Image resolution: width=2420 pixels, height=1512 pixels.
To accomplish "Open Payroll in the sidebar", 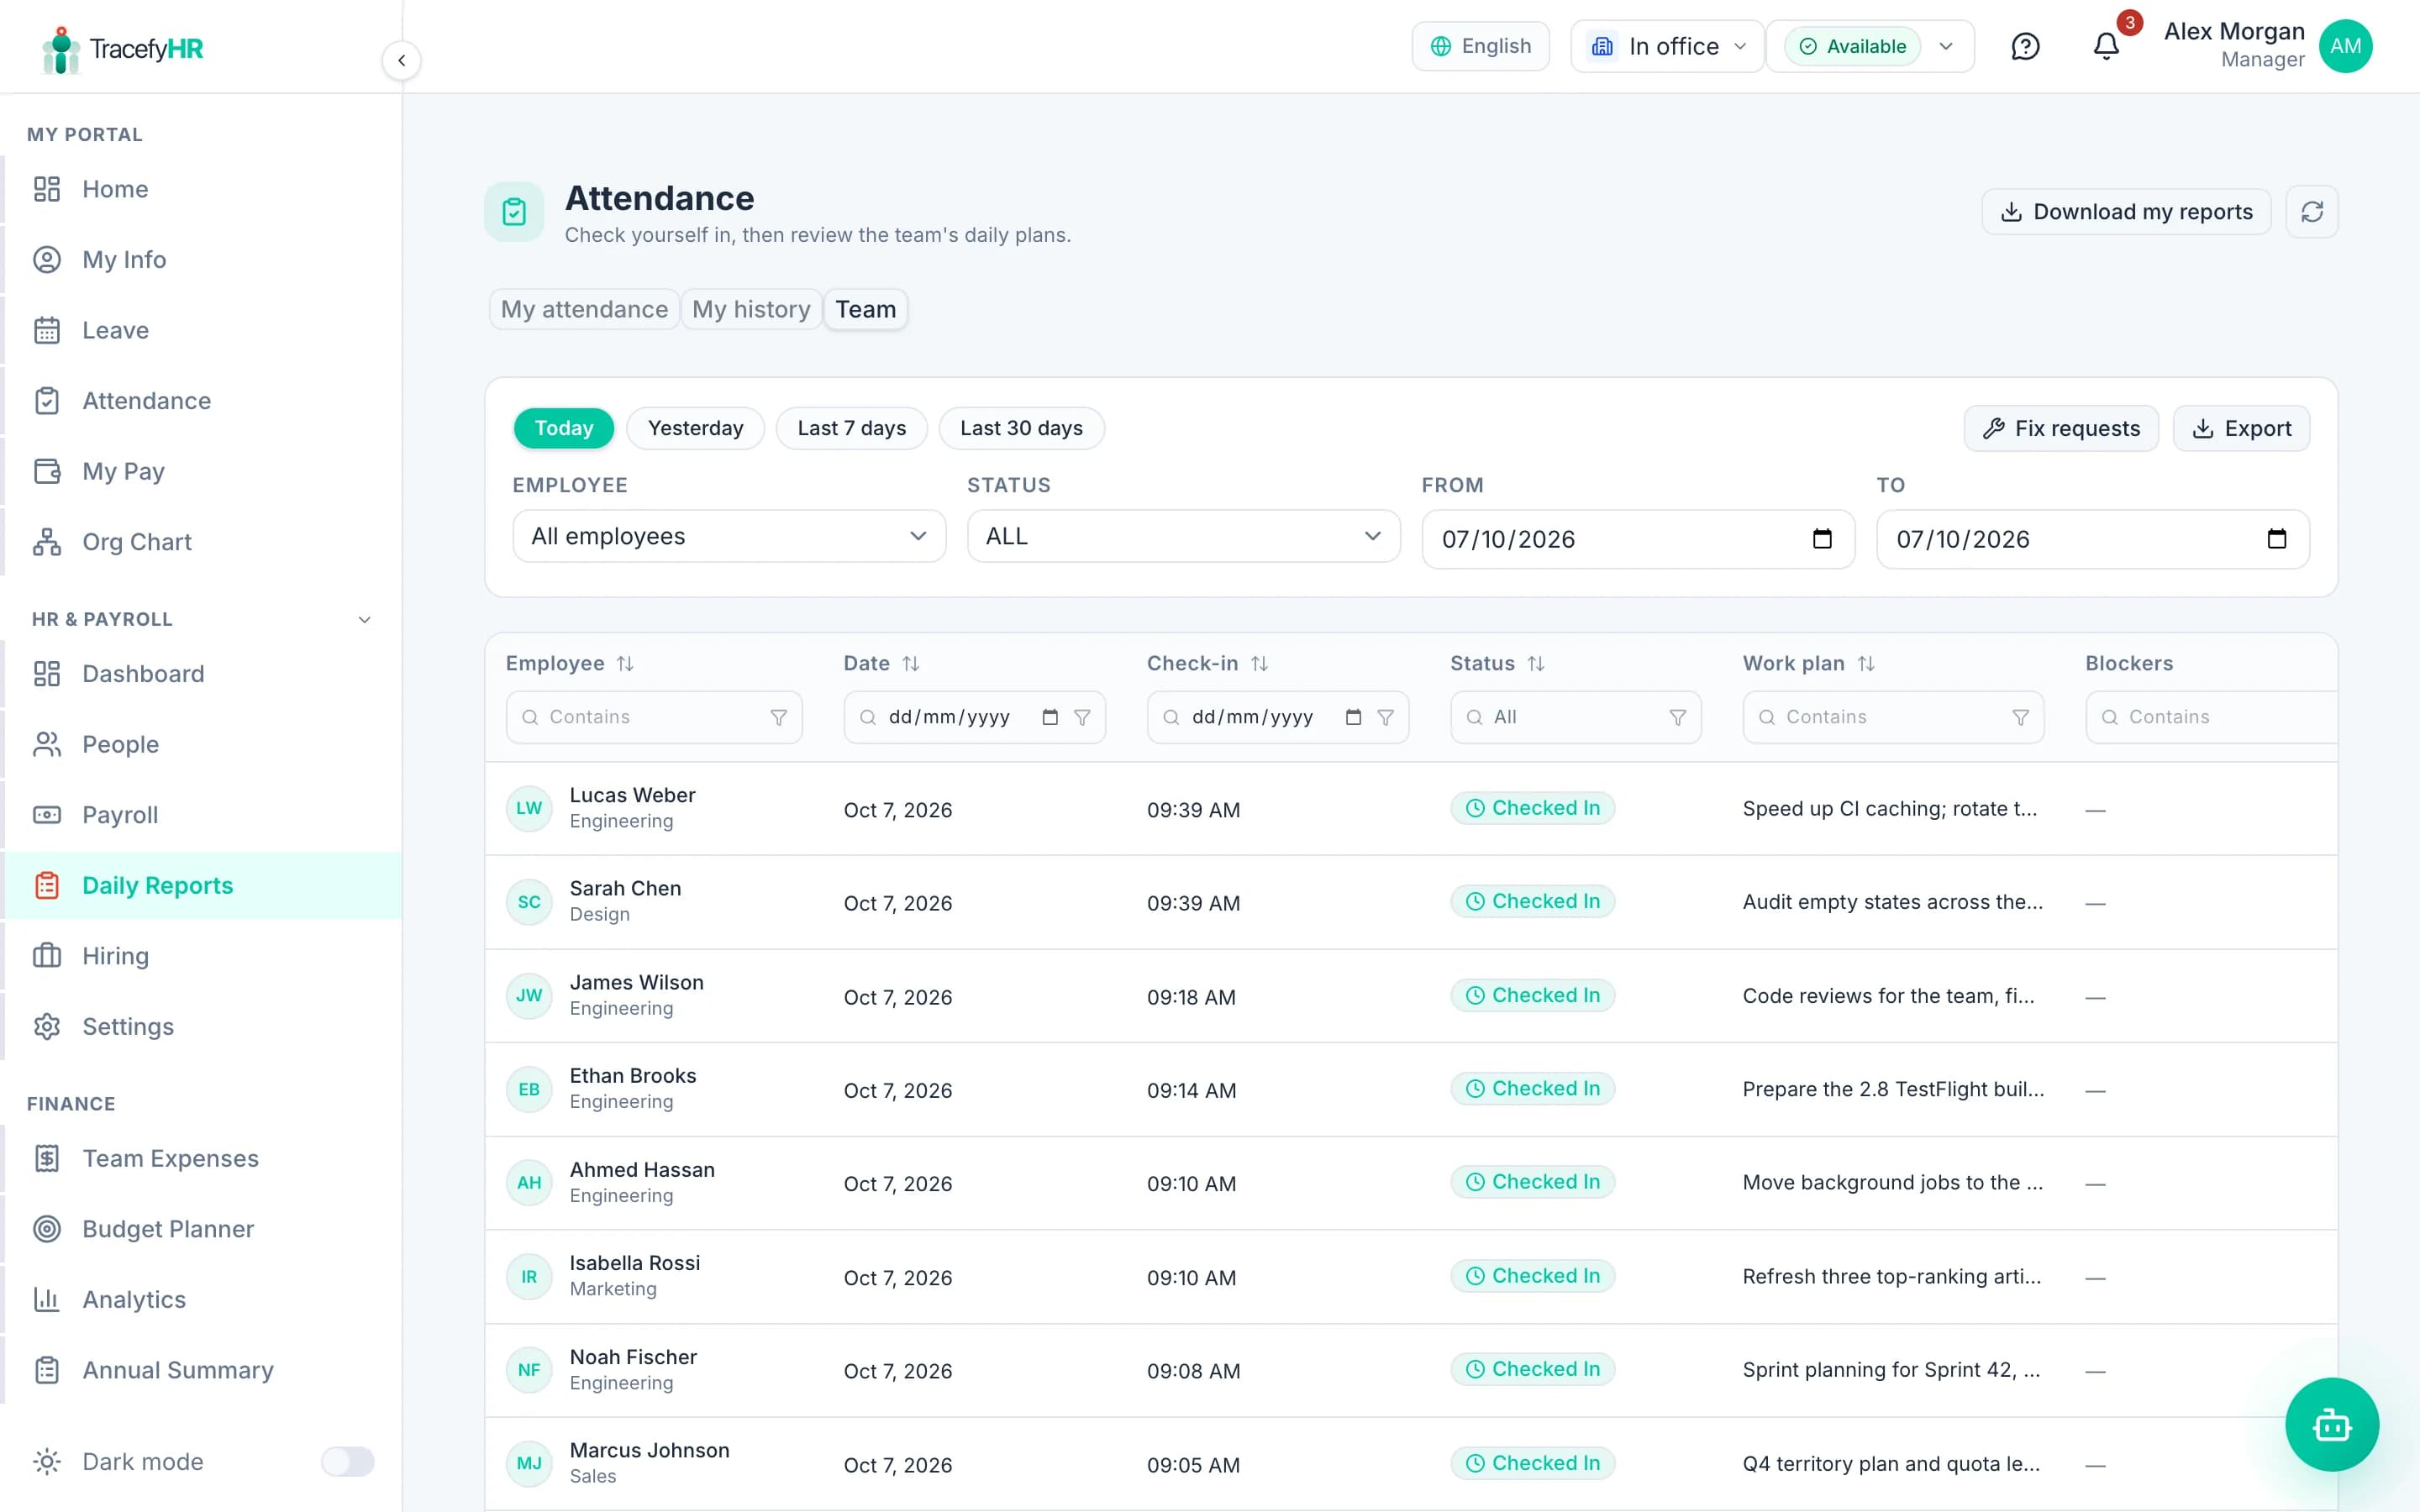I will tap(202, 815).
